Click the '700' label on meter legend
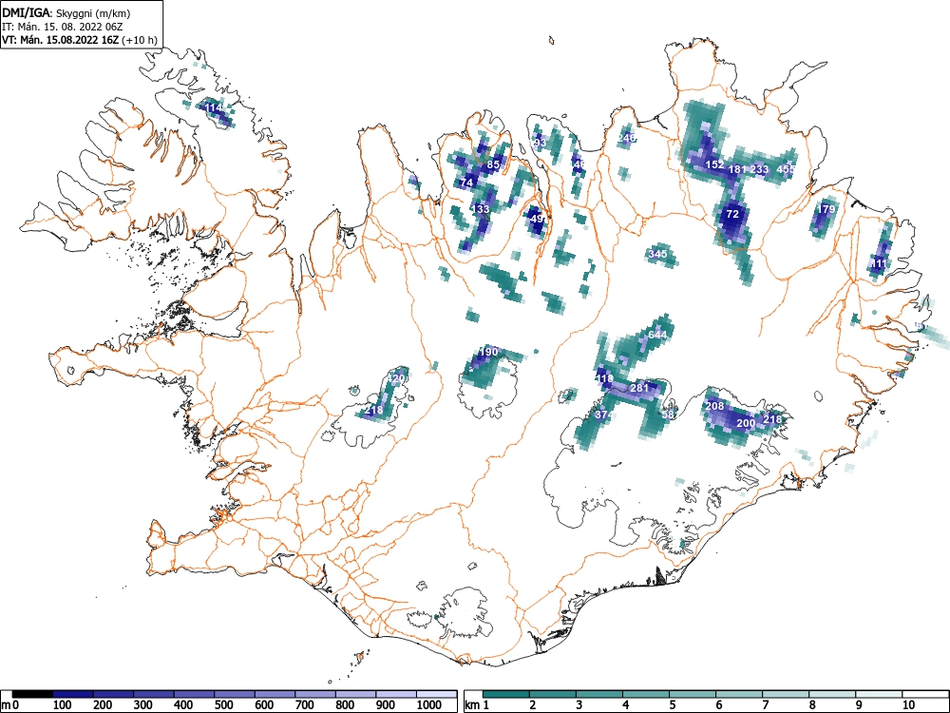 coord(304,705)
